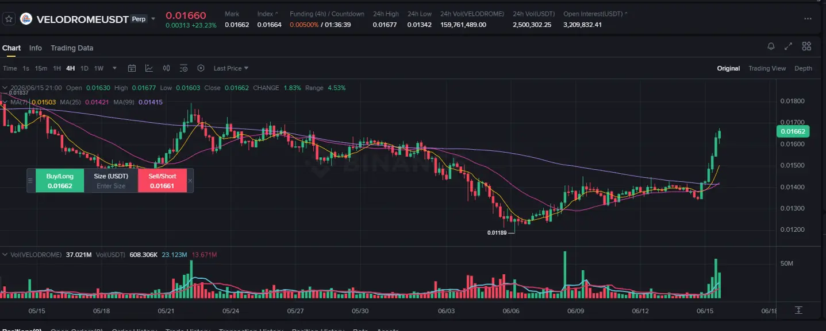The height and width of the screenshot is (331, 826).
Task: Click the 05/21 date on time axis
Action: point(166,311)
